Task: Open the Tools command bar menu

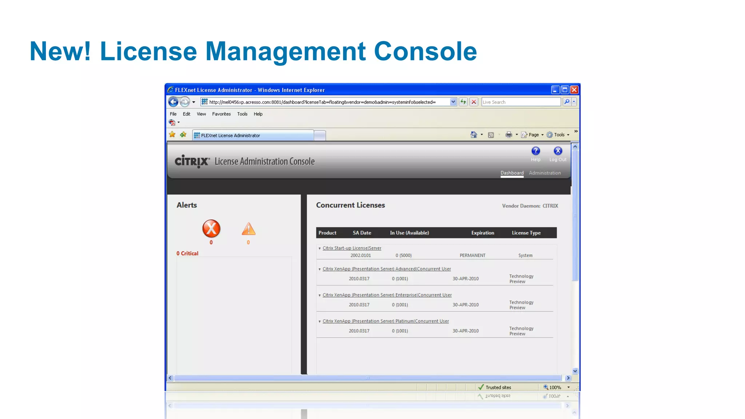Action: tap(558, 135)
